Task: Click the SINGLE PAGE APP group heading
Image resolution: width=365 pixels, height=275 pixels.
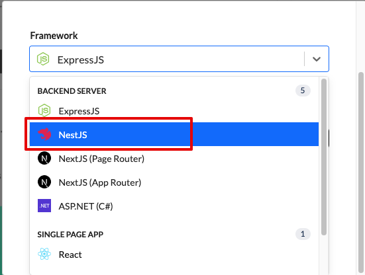Action: click(x=70, y=235)
